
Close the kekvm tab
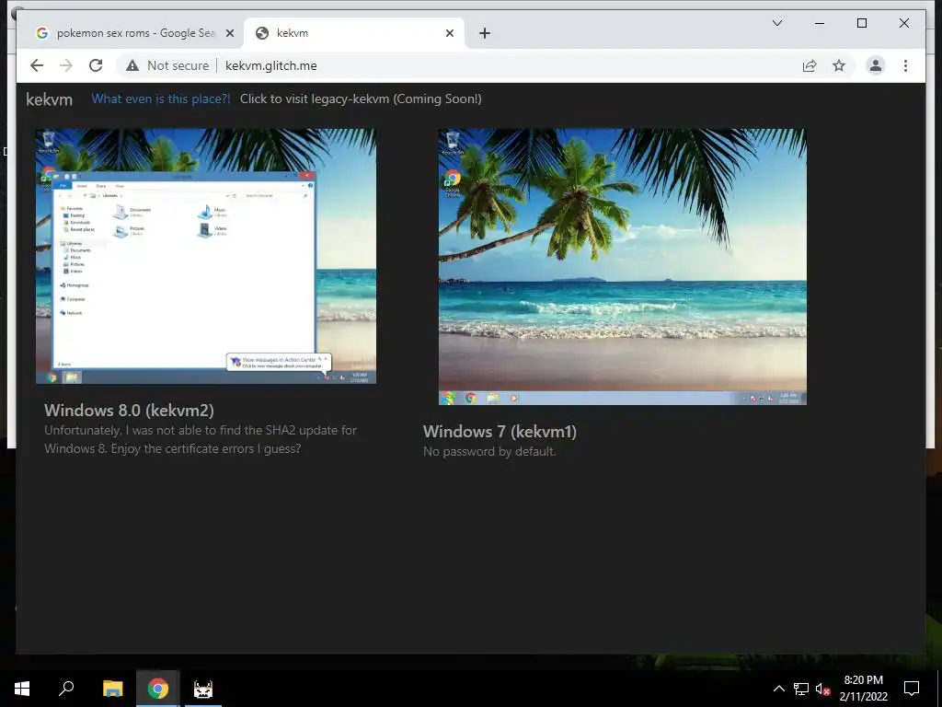click(449, 33)
